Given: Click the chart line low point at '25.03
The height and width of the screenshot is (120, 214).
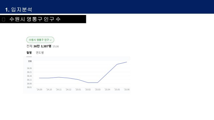Looking at the screenshot, I should (98, 82).
